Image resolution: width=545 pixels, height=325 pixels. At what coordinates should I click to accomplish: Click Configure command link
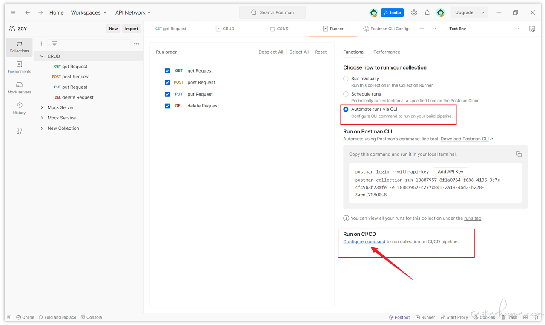point(364,241)
